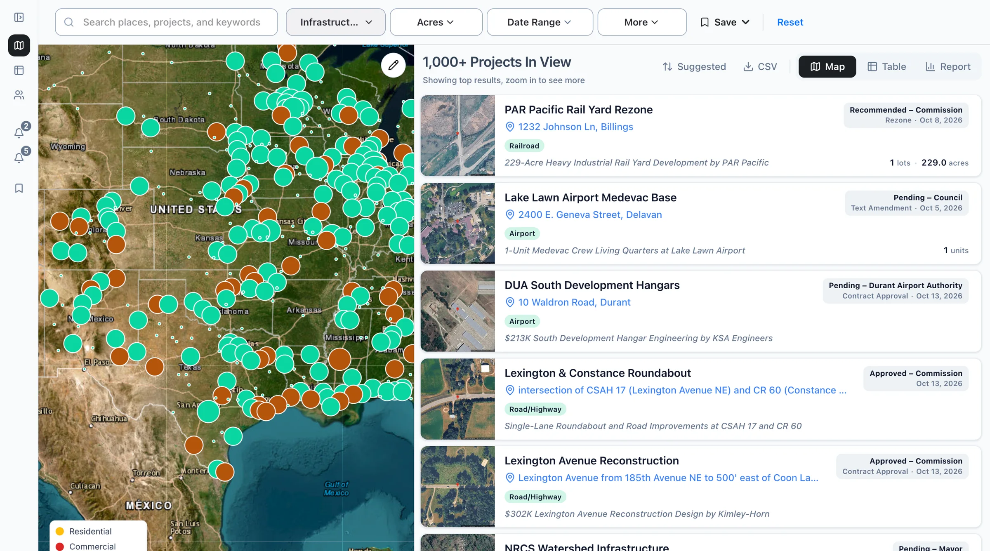Open notifications bell with badge 2

(19, 132)
